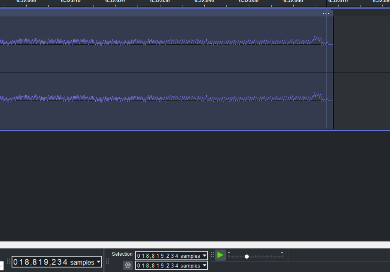Screen dimensions: 390x272
Task: Click the clip's top title bar
Action: 163,13
